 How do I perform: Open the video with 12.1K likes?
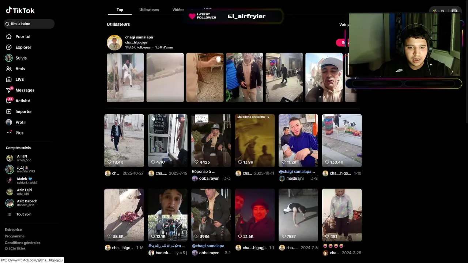(x=167, y=215)
